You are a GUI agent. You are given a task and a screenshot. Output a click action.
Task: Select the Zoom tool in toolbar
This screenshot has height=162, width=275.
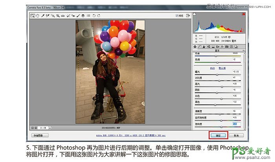(33, 16)
